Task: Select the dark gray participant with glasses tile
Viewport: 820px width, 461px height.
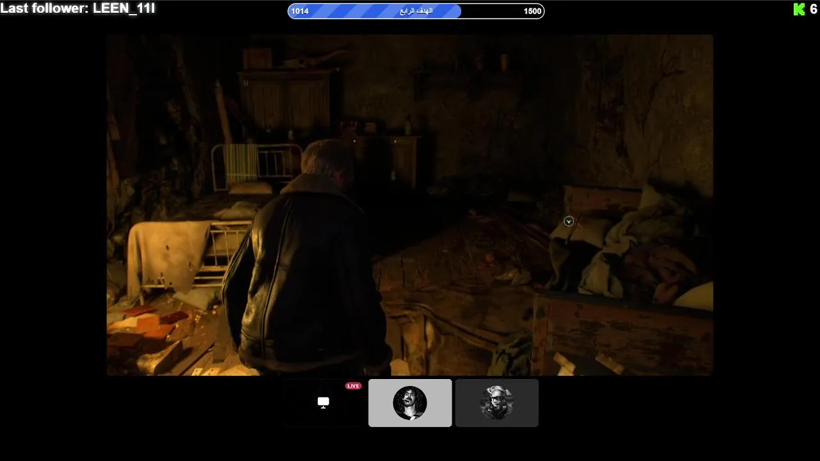Action: [x=496, y=403]
